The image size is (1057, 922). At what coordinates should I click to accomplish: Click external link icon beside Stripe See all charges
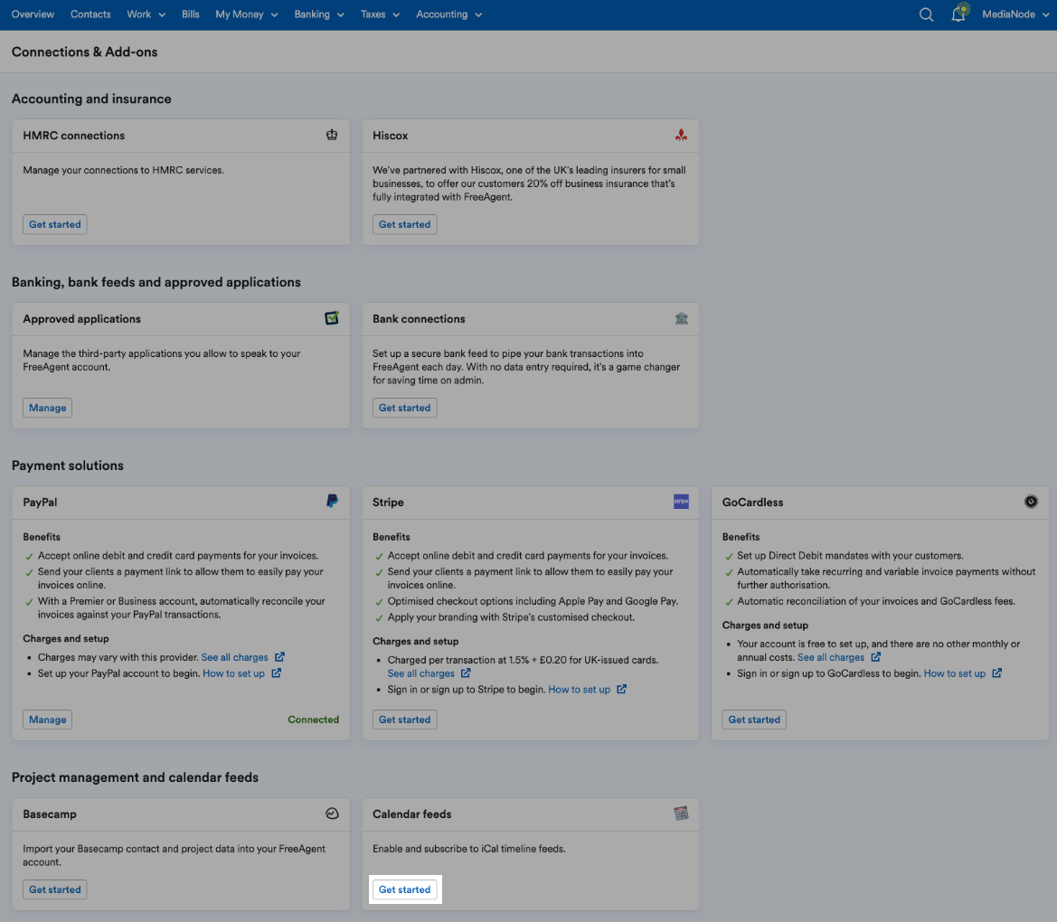(x=466, y=673)
